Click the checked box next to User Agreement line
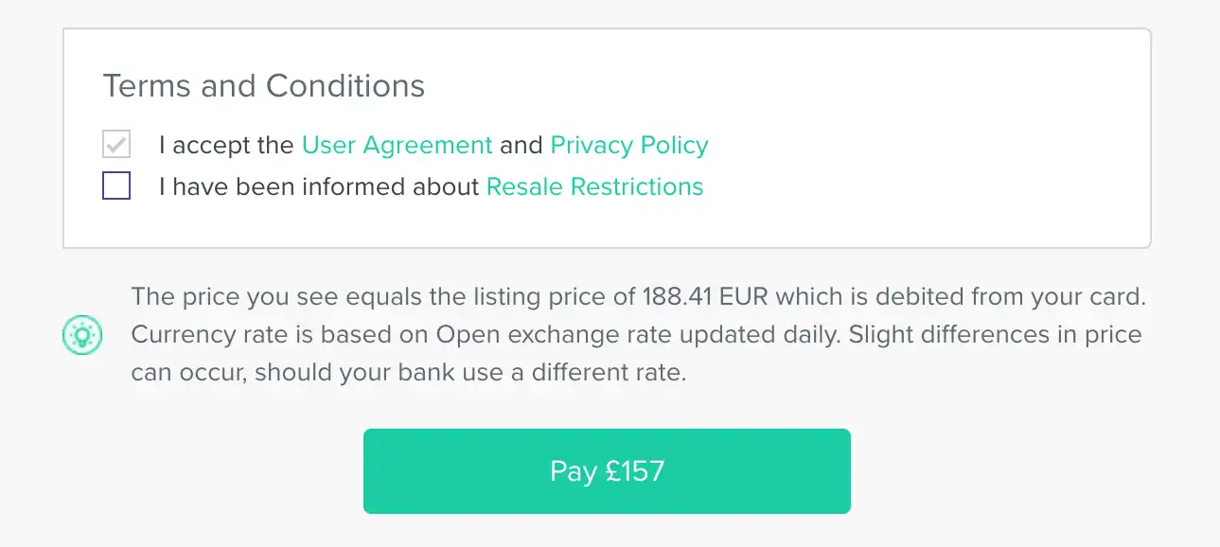This screenshot has width=1220, height=547. coord(115,144)
